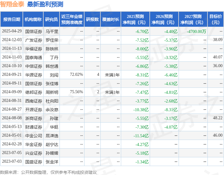The height and width of the screenshot is (175, 224).
Task: Click the -8.31亿 value in 华源证券 row
Action: coord(142,75)
